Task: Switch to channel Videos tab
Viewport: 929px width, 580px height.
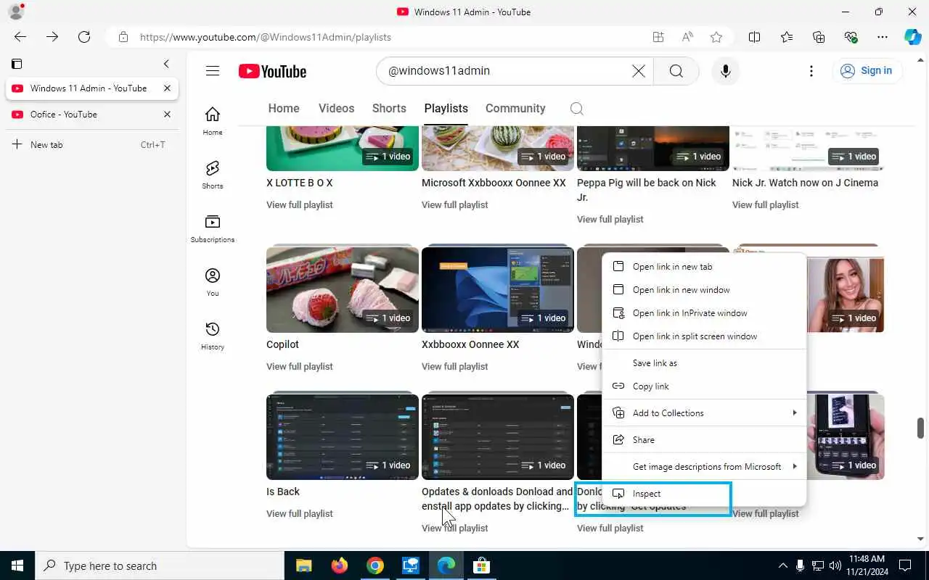Action: pos(336,108)
